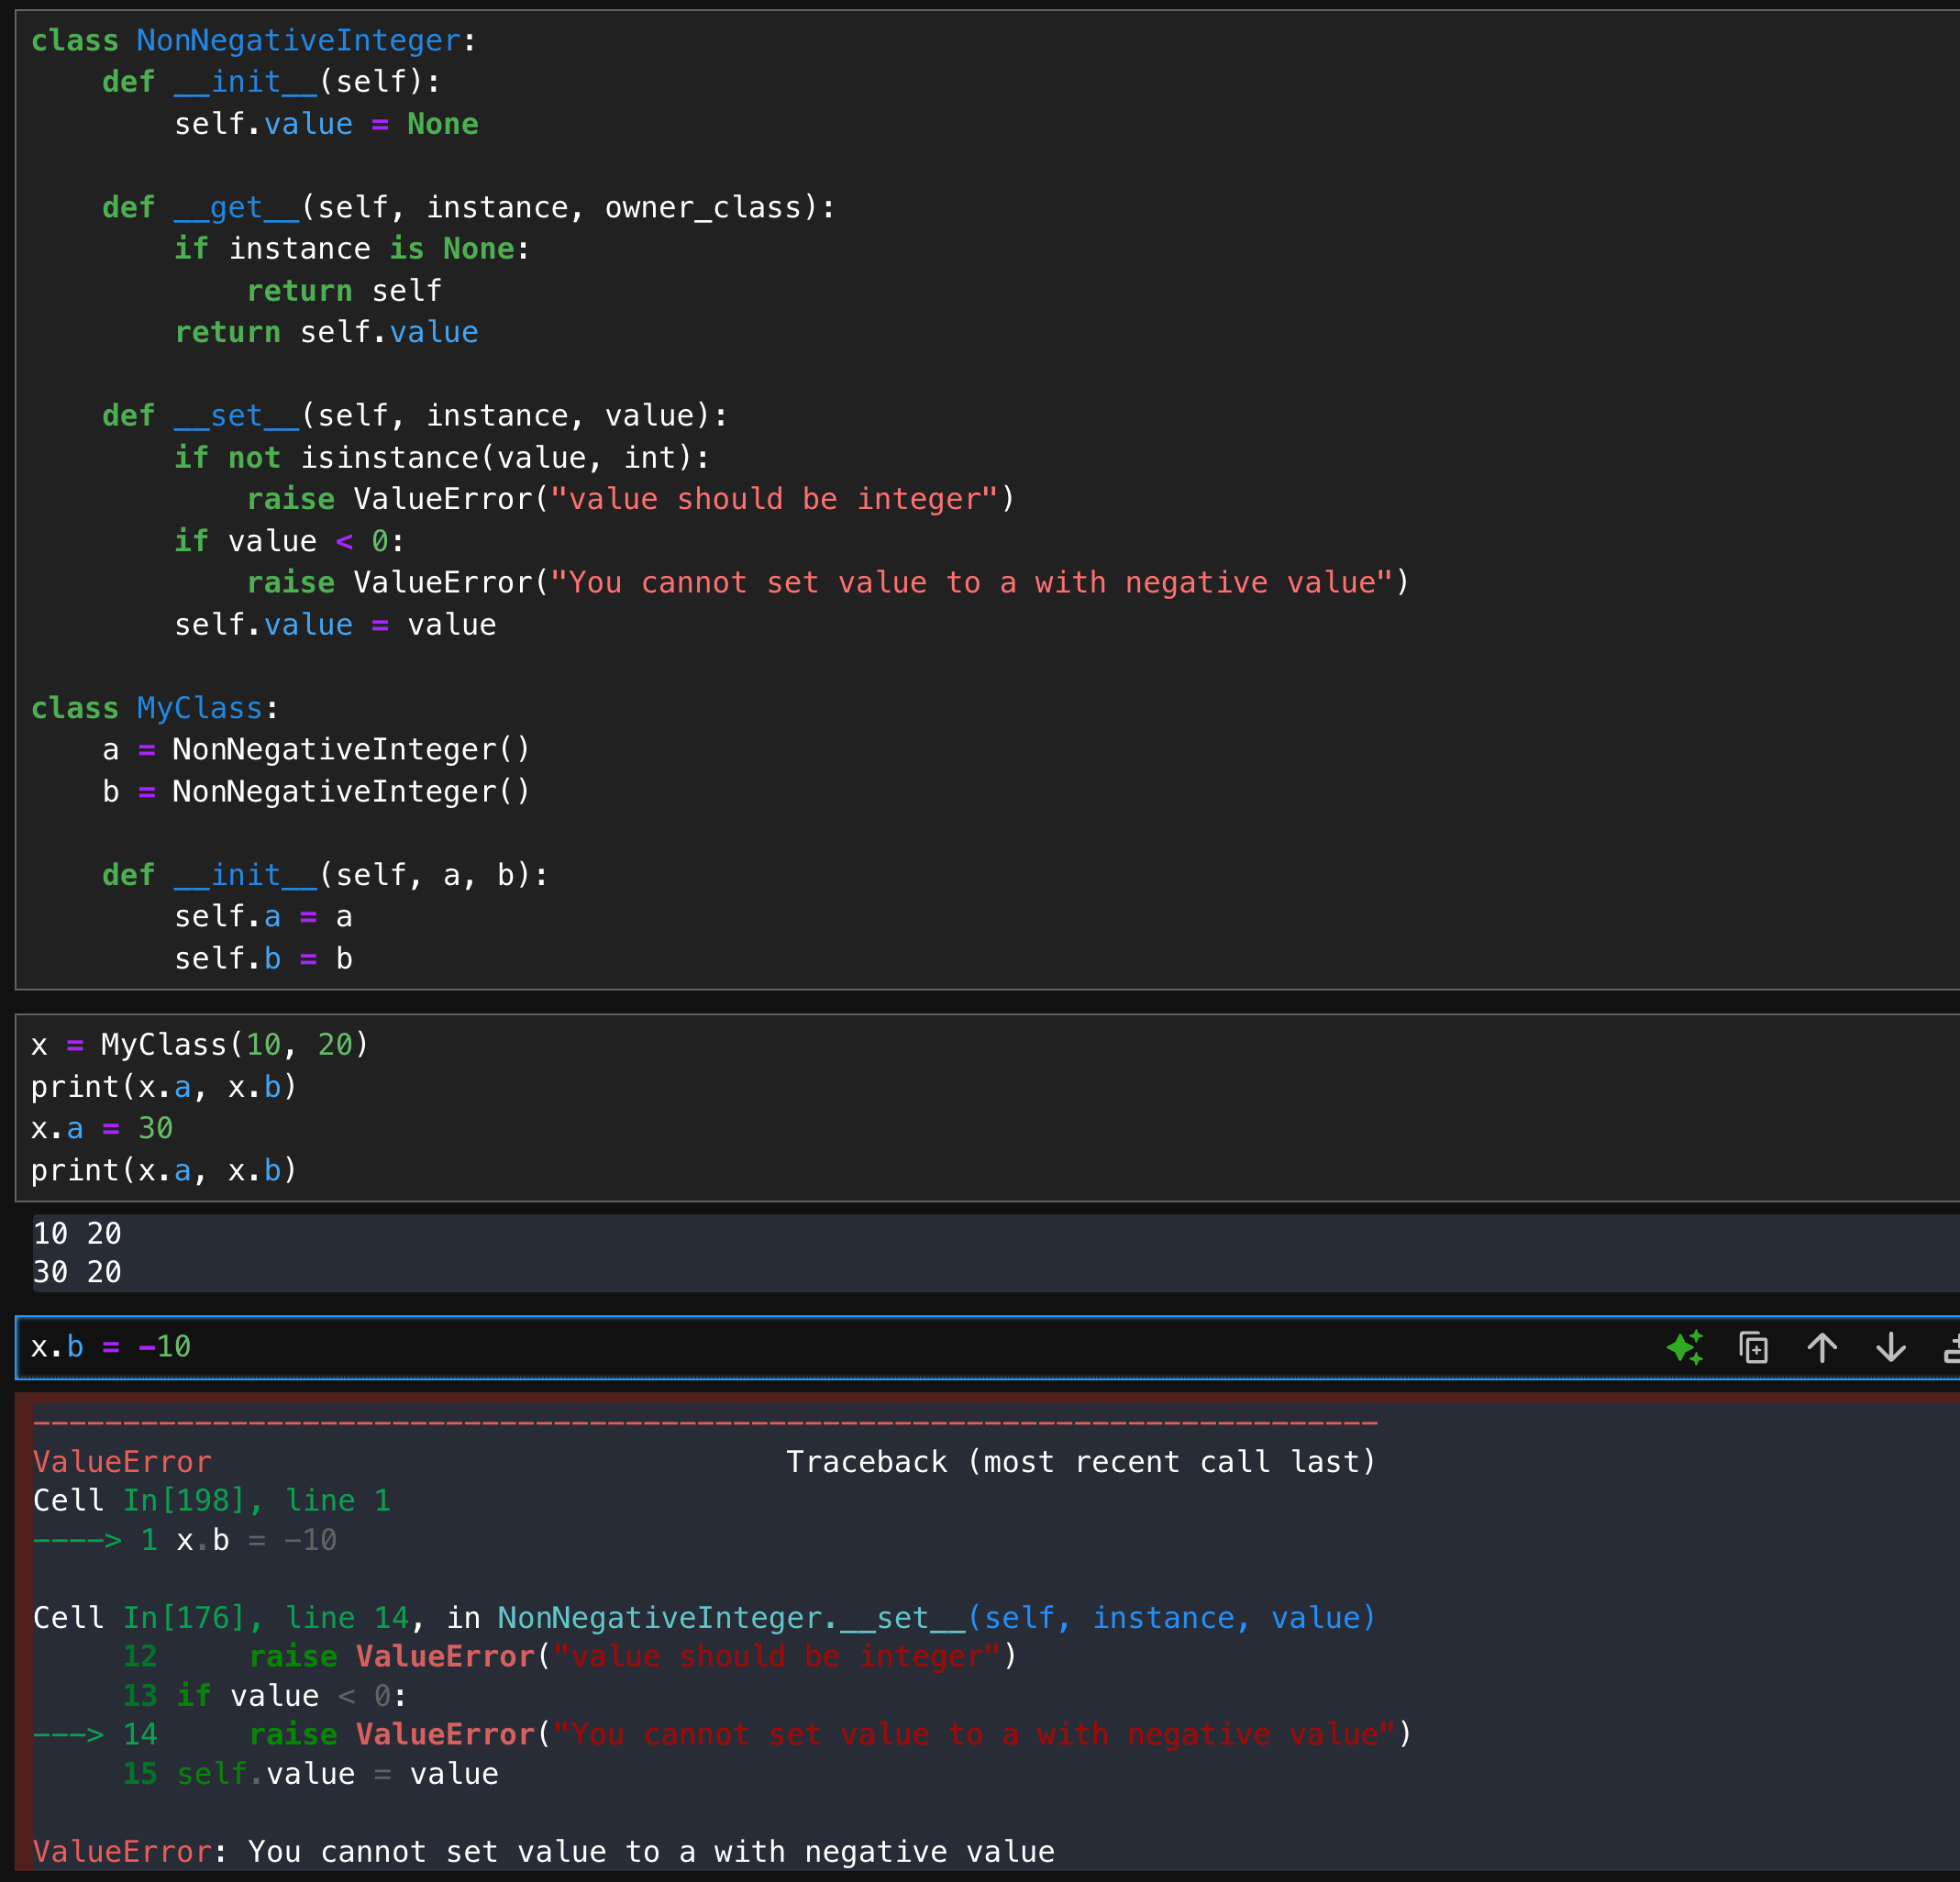The width and height of the screenshot is (1960, 1882).
Task: Click the In[198] traceback link
Action: click(183, 1500)
